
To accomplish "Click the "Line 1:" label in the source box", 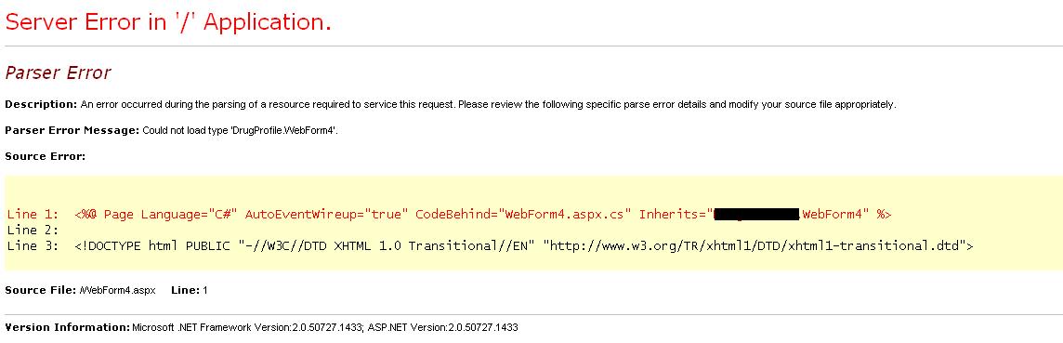I will (x=33, y=214).
